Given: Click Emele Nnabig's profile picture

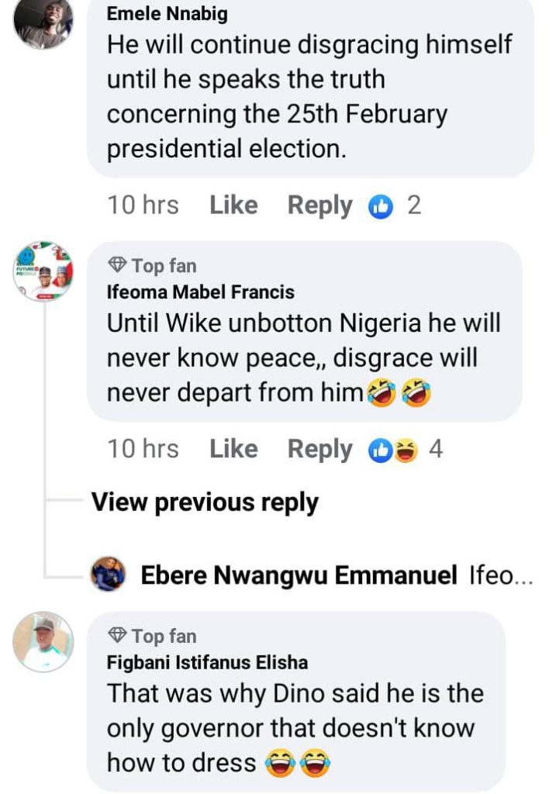Looking at the screenshot, I should pos(43,22).
